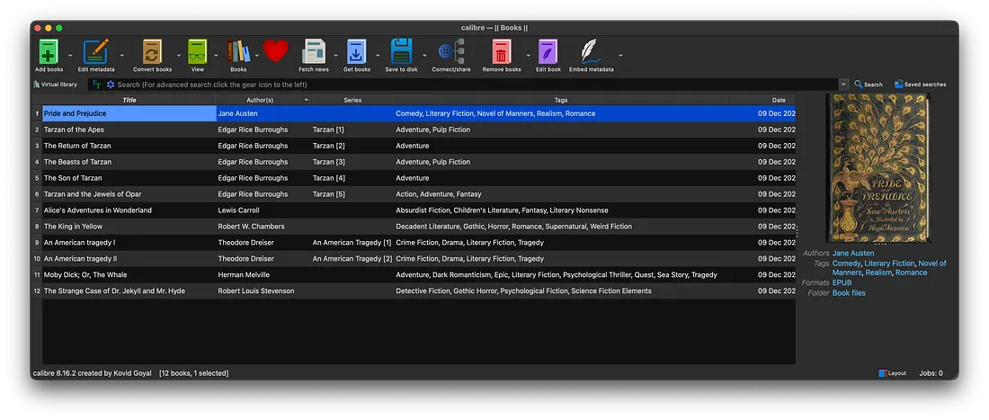Select Moby Dick; Or, The Whale title
Viewport: 989px width, 420px height.
coord(85,275)
